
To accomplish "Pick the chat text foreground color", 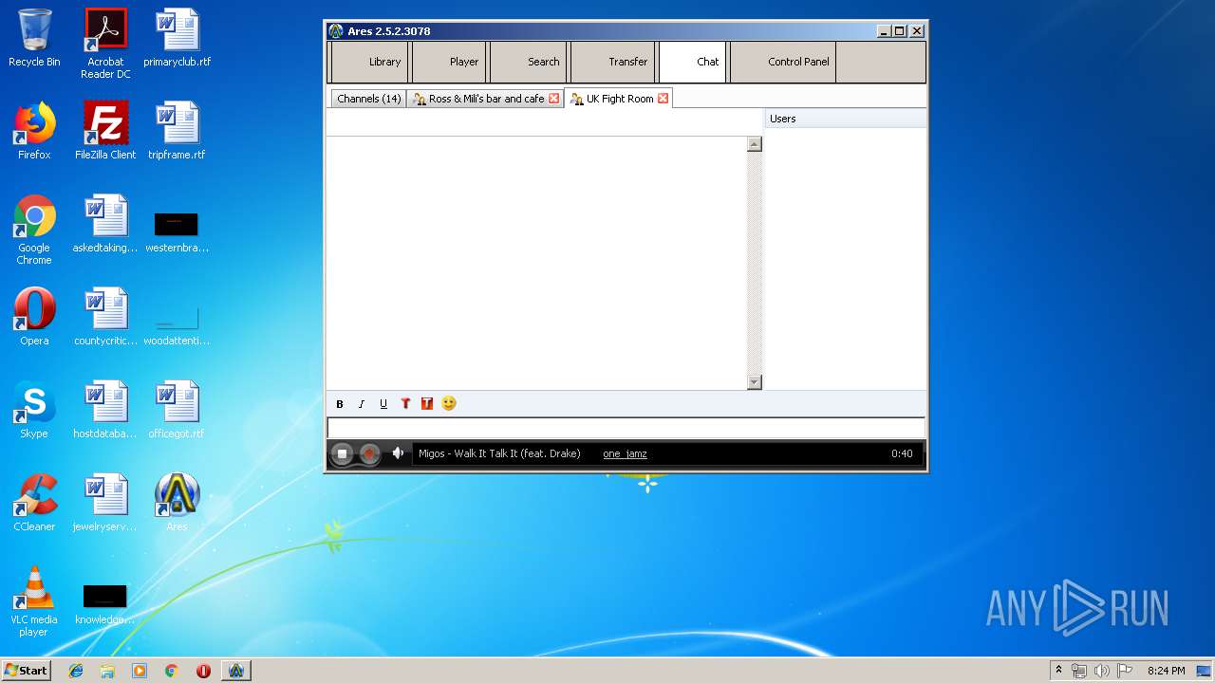I will (x=405, y=404).
